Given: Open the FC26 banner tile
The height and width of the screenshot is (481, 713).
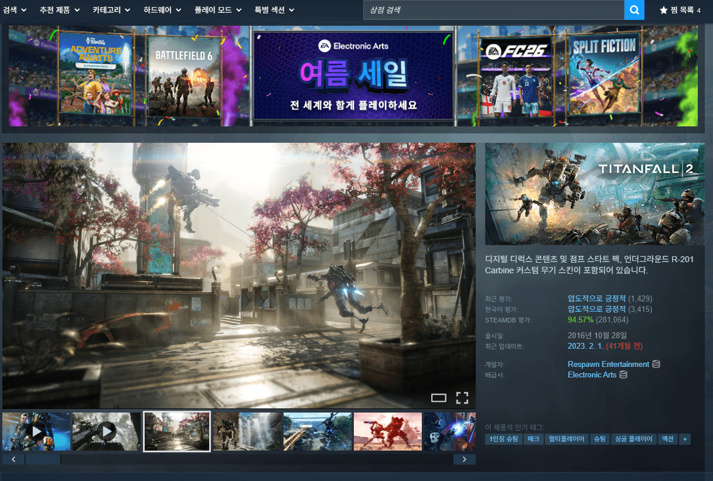Looking at the screenshot, I should (516, 75).
